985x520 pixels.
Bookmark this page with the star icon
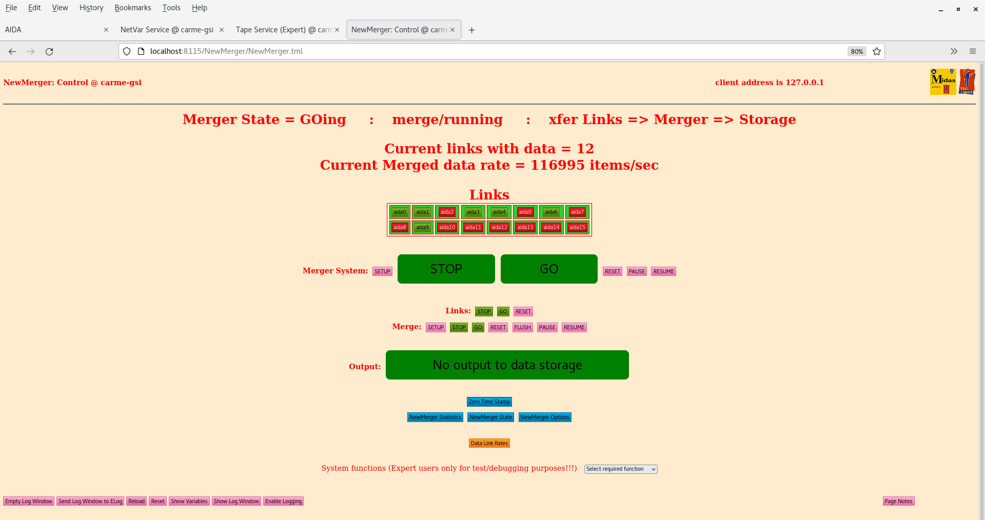pos(877,51)
